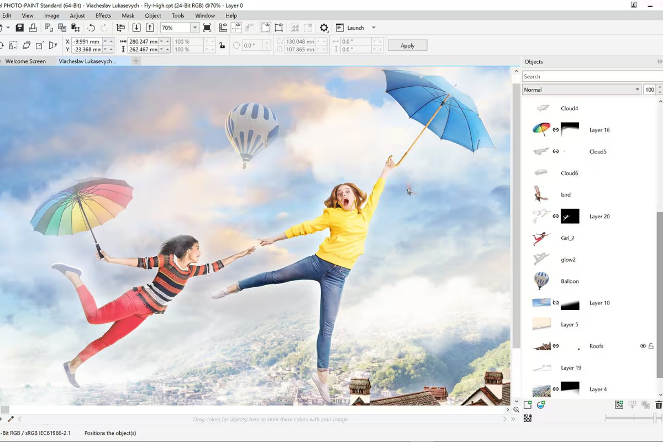This screenshot has height=442, width=663.
Task: Expand the Launch dropdown arrow
Action: pyautogui.click(x=373, y=28)
